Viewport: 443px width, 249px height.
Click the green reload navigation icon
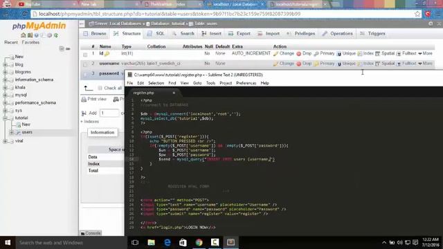(56, 35)
